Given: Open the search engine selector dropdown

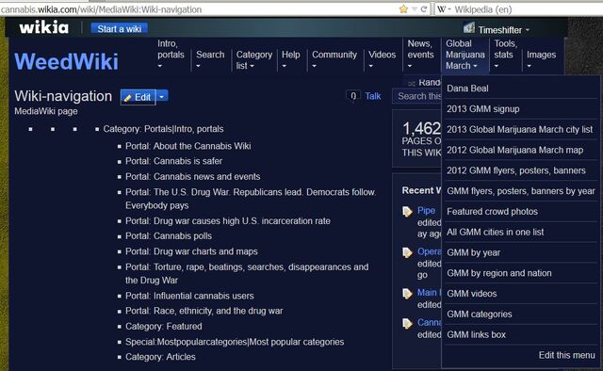Looking at the screenshot, I should 449,8.
